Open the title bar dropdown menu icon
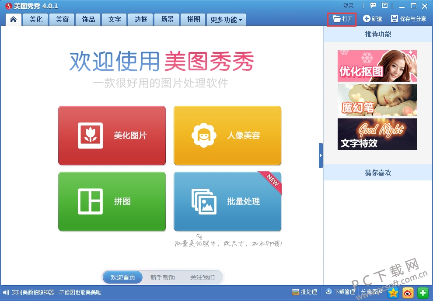 tap(385, 6)
